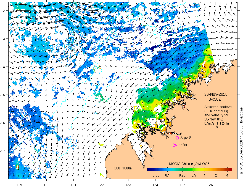
Task: Click the latitude label -17
Action: coord(3,151)
